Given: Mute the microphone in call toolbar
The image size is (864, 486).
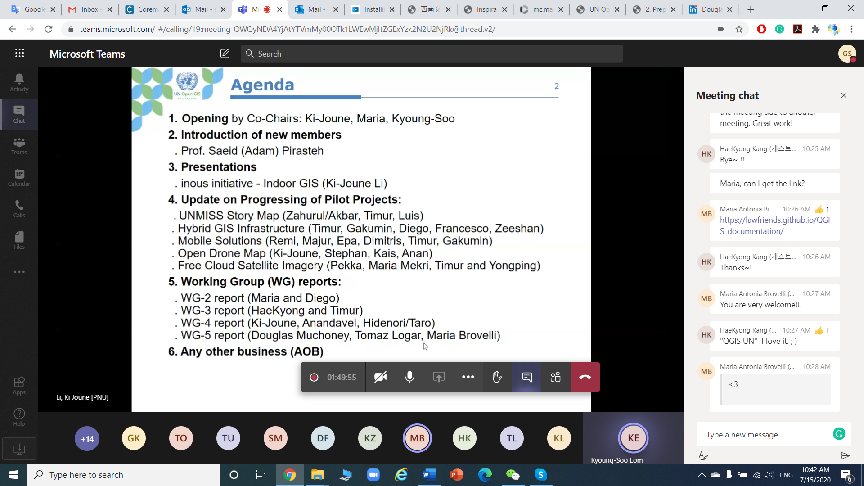Looking at the screenshot, I should tap(409, 377).
